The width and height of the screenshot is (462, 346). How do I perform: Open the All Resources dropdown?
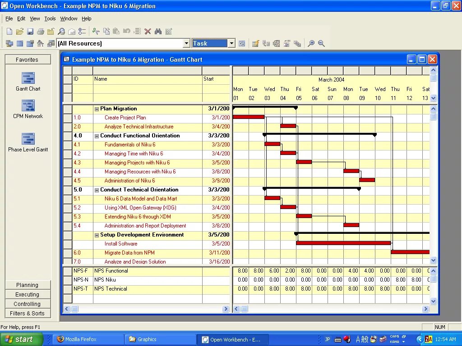[x=186, y=44]
